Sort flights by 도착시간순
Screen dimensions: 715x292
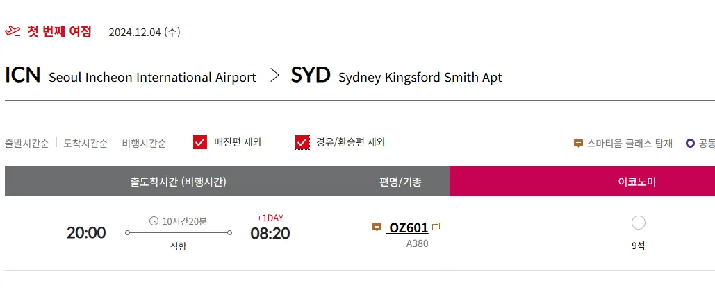(85, 143)
